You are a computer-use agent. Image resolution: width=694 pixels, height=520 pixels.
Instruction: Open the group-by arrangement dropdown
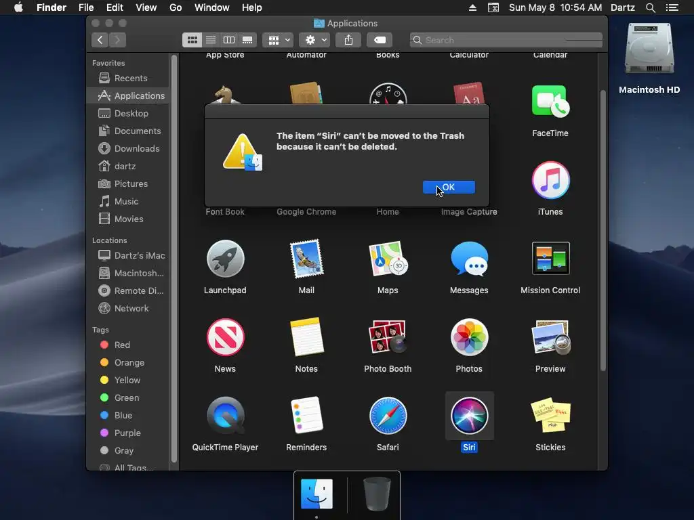(278, 40)
